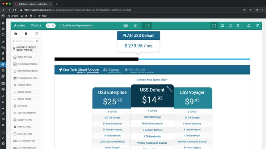Open the CONFIG tab
Screen dimensions: 266x149
coord(19,25)
